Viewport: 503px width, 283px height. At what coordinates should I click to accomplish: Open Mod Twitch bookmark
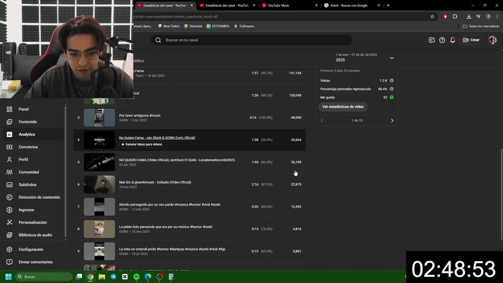tap(169, 26)
